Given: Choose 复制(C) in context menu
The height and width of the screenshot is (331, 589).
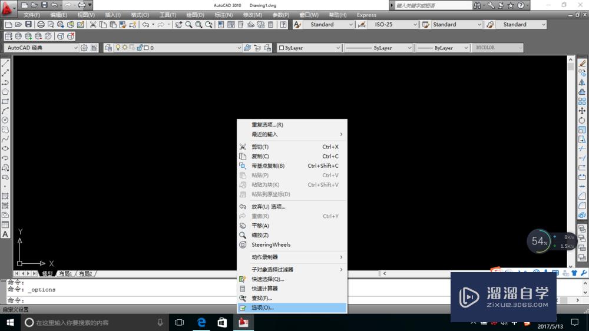Looking at the screenshot, I should pos(292,156).
